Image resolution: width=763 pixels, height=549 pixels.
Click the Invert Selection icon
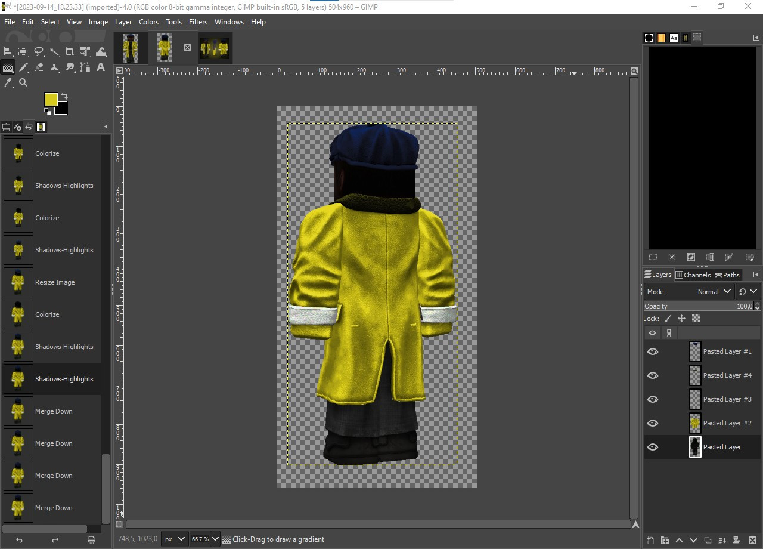click(691, 257)
